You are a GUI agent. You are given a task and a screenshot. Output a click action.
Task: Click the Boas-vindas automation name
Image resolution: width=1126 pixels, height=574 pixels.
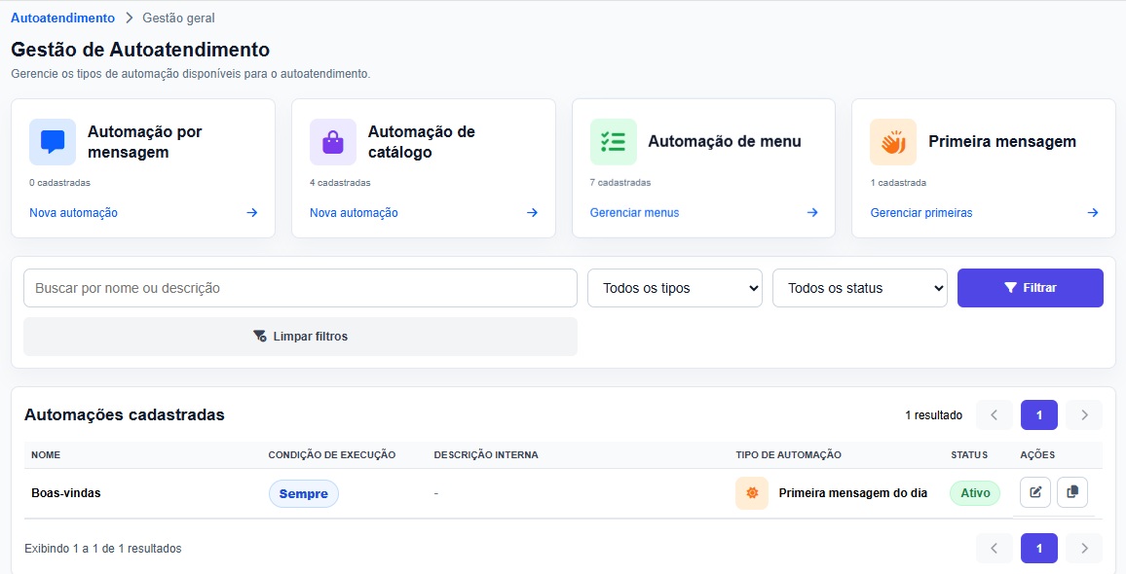pos(66,493)
